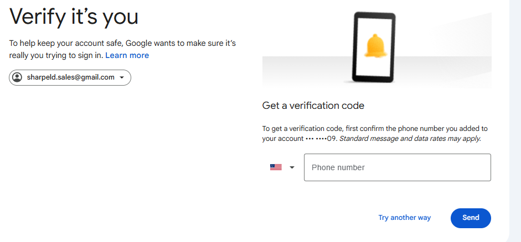Click the masked phone number ending in 09
521x242 pixels.
[x=321, y=139]
